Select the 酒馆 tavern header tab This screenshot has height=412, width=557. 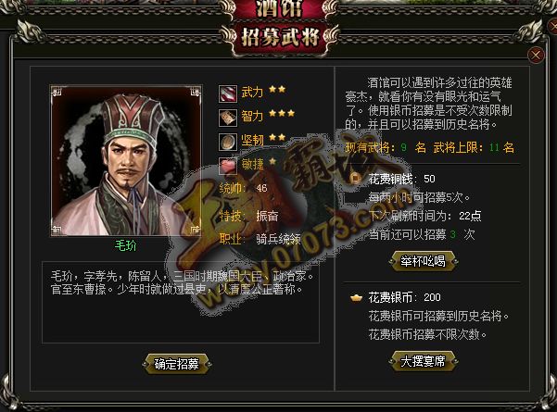tap(280, 9)
